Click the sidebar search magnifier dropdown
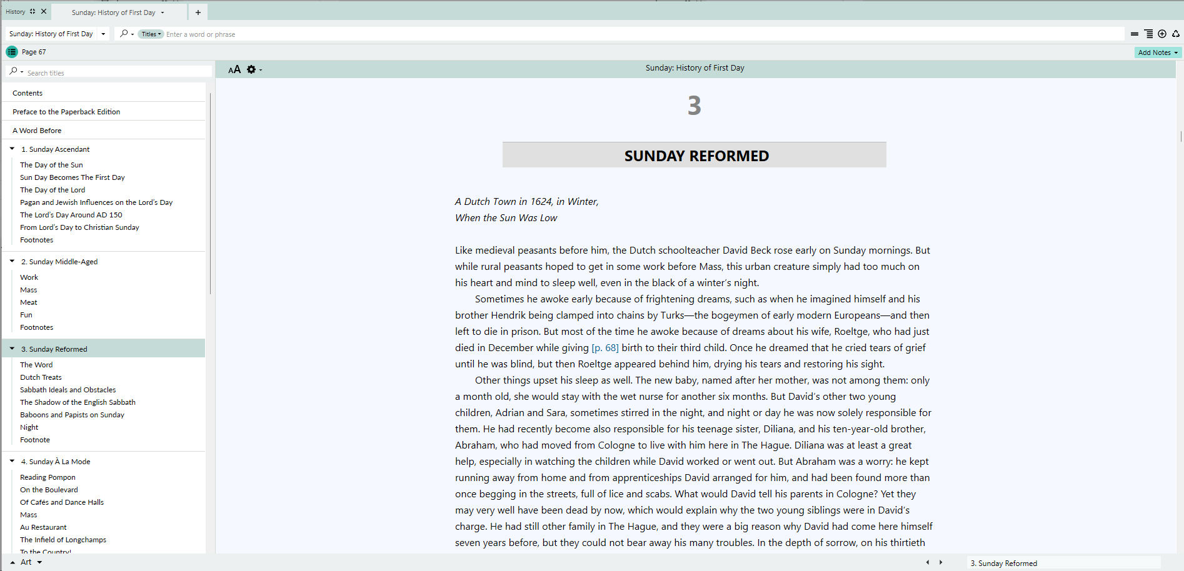1184x571 pixels. [x=16, y=72]
